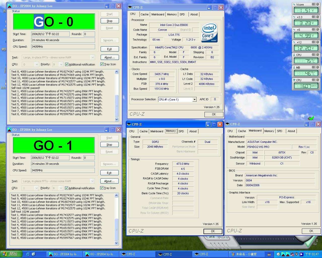The height and width of the screenshot is (258, 322).
Task: Close the CPU temperature widget showing 75°C
Action: pos(317,55)
